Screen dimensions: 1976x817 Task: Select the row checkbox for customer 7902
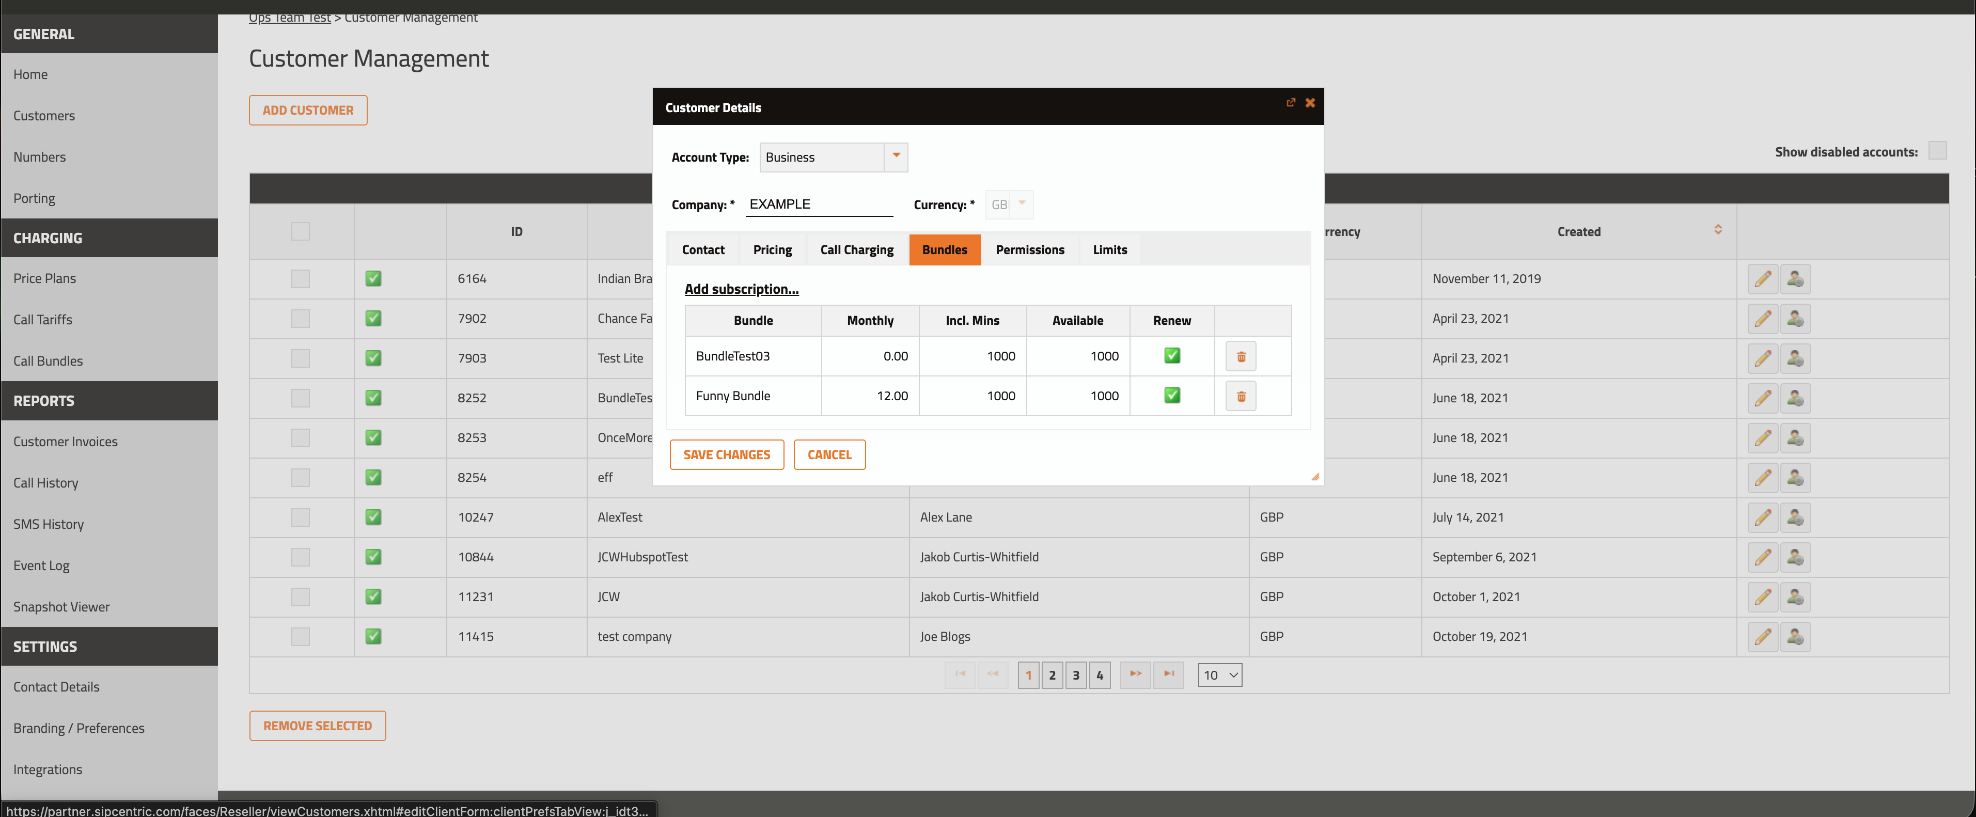click(300, 318)
